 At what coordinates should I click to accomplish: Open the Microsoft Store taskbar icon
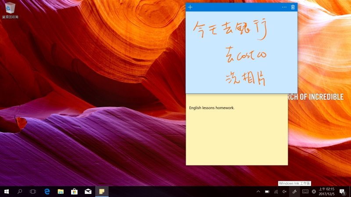click(74, 192)
